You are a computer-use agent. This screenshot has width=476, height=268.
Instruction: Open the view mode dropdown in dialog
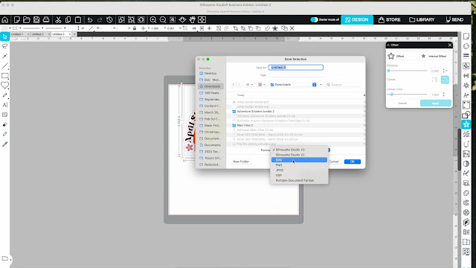(x=249, y=85)
